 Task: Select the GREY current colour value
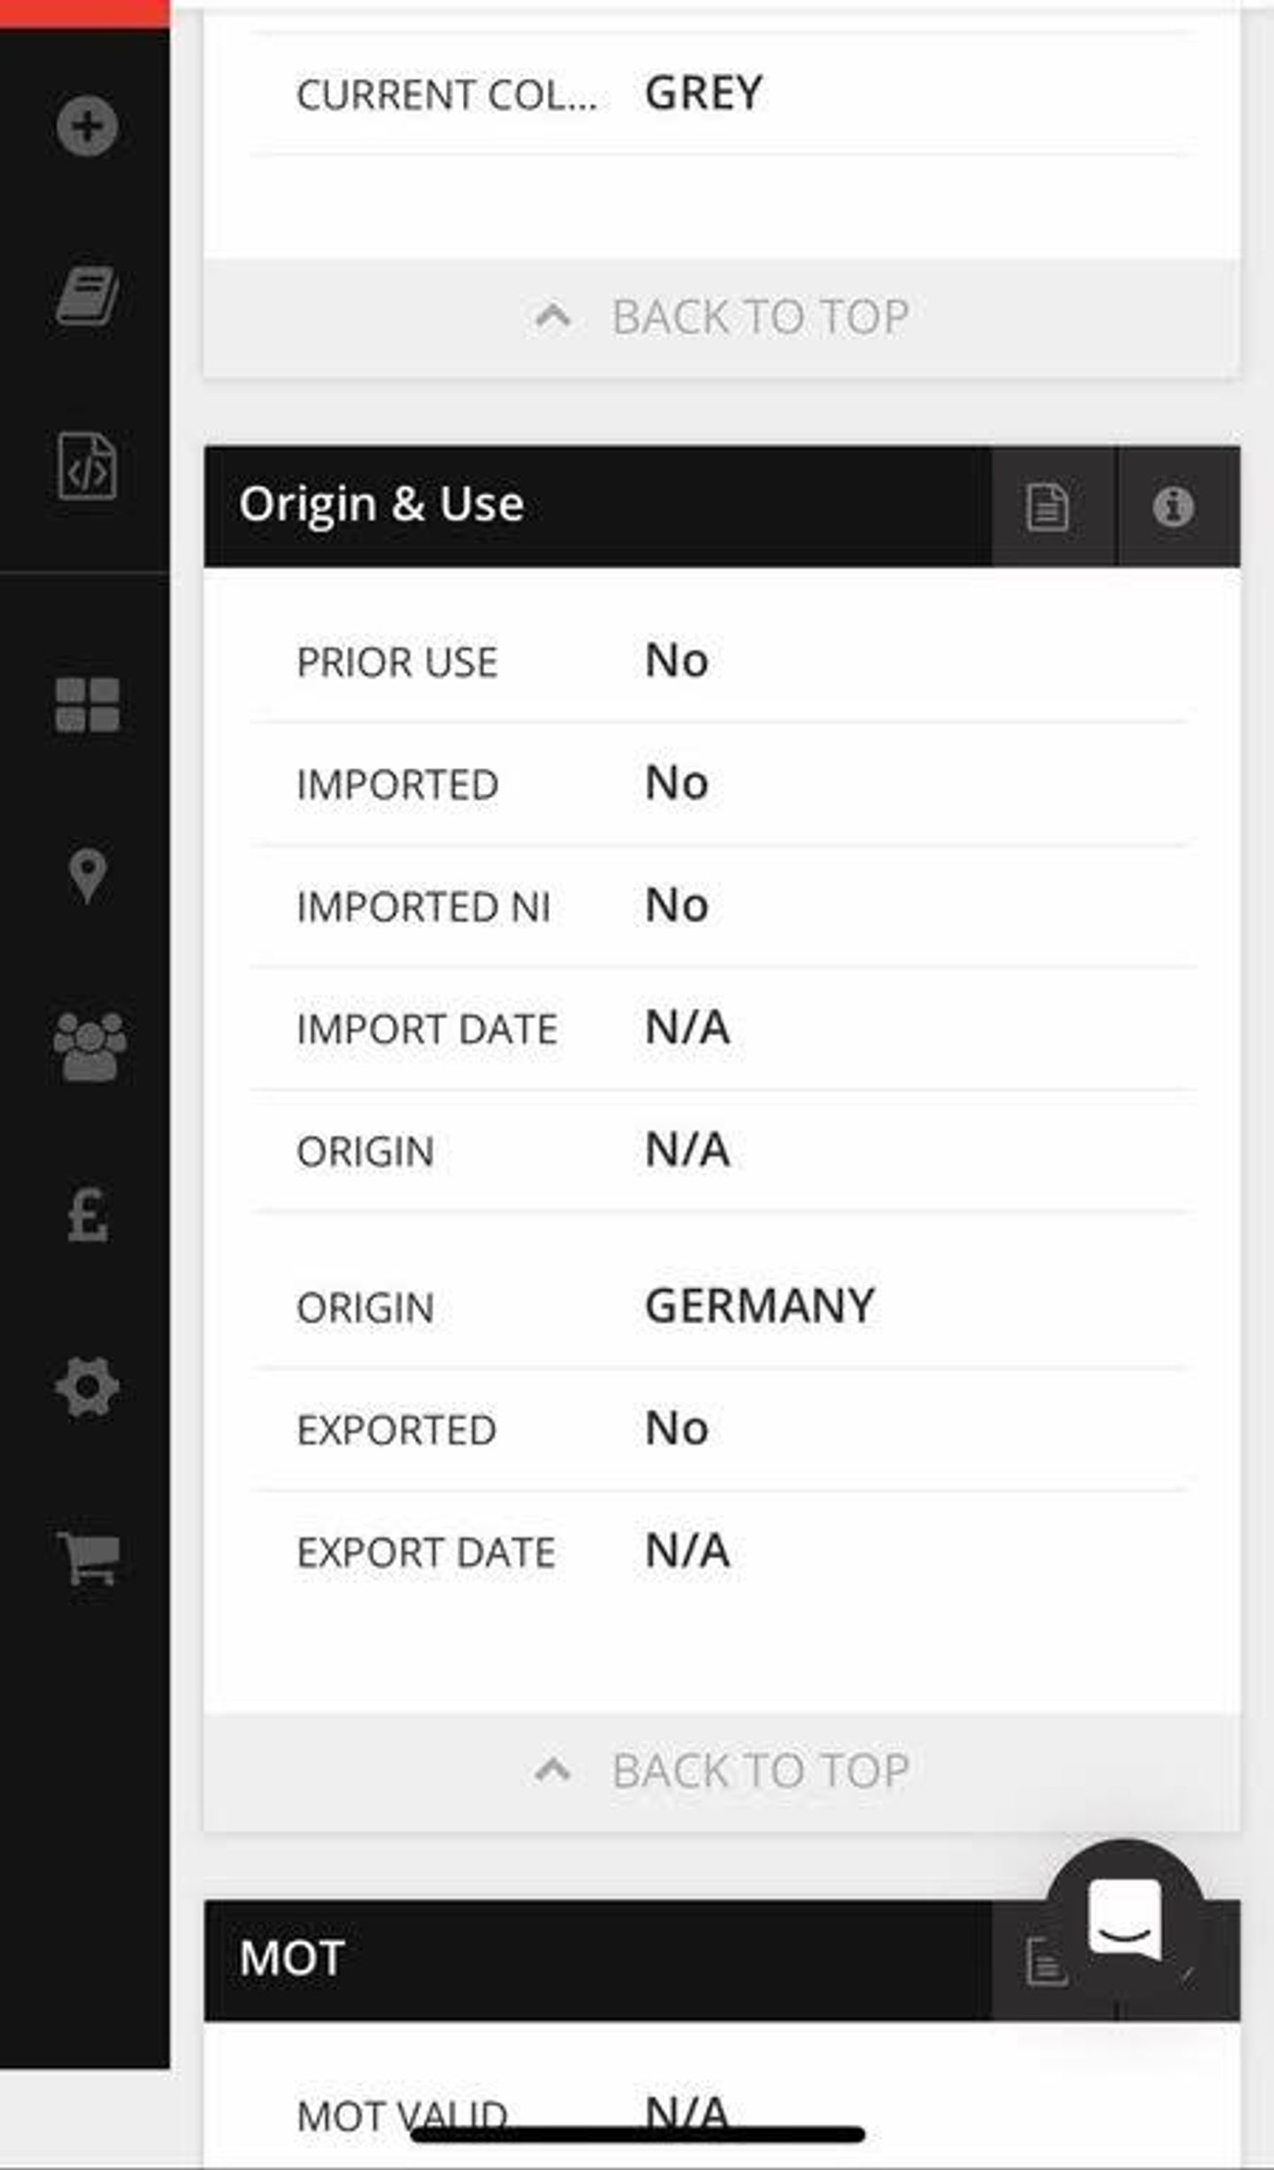click(703, 93)
